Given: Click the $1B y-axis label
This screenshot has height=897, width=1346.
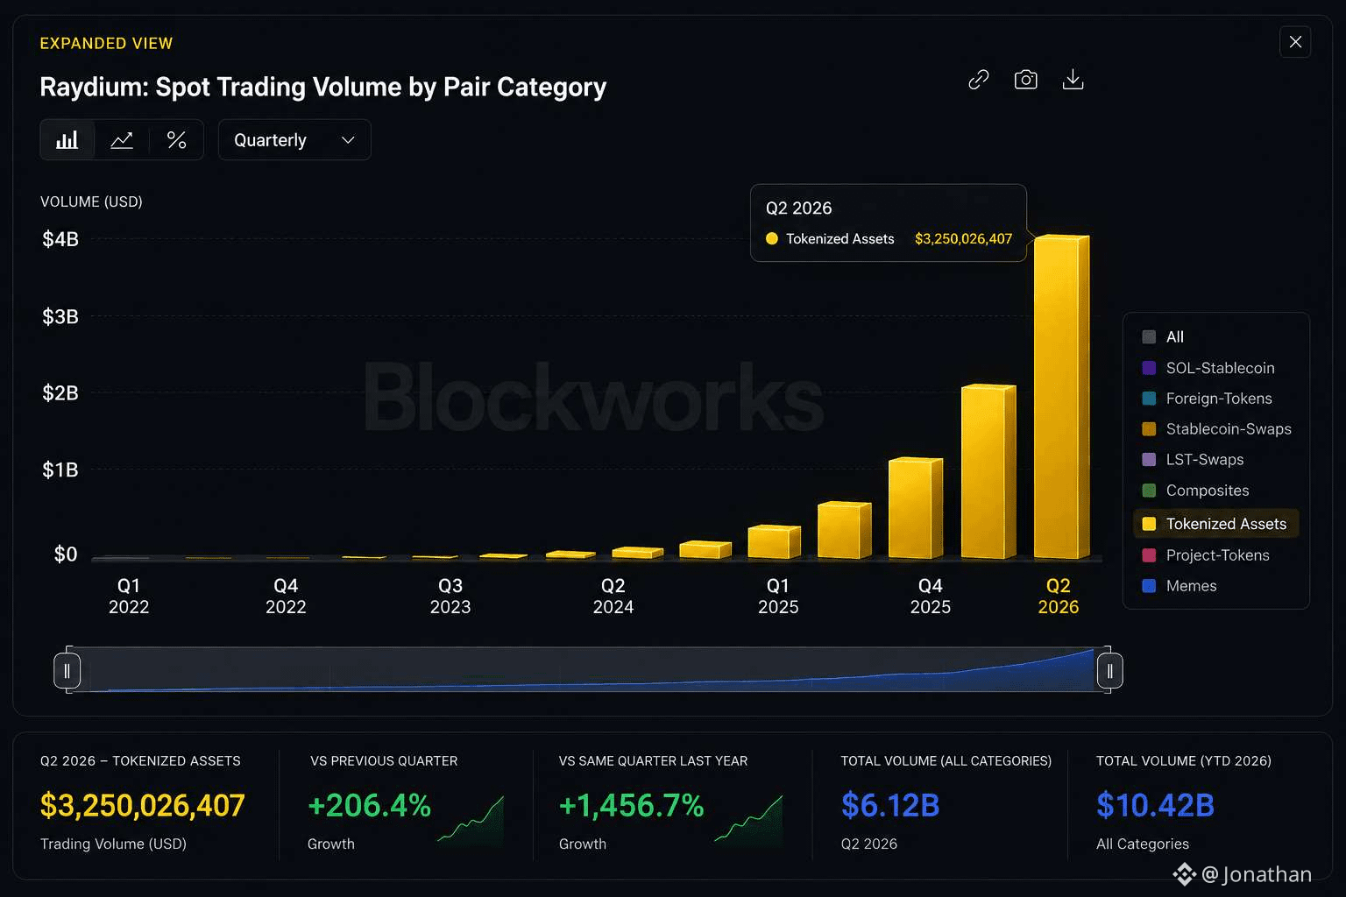Looking at the screenshot, I should pyautogui.click(x=60, y=470).
